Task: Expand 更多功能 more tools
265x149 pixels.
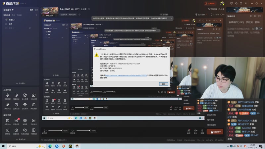Action: click(21, 139)
